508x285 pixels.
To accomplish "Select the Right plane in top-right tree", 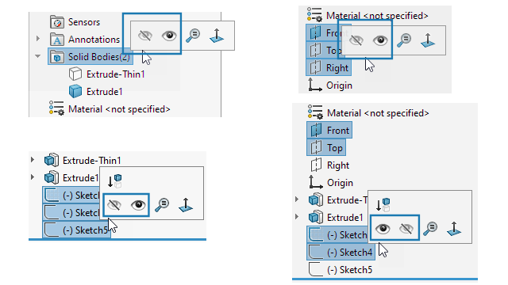I will pos(329,68).
